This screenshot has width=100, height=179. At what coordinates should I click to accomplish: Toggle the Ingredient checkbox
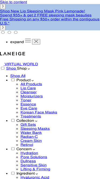click(x=13, y=173)
